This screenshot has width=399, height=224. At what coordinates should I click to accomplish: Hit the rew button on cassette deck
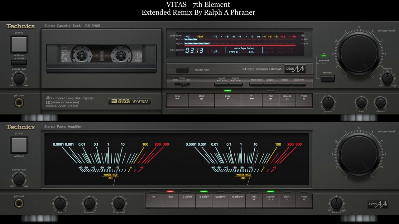[177, 100]
